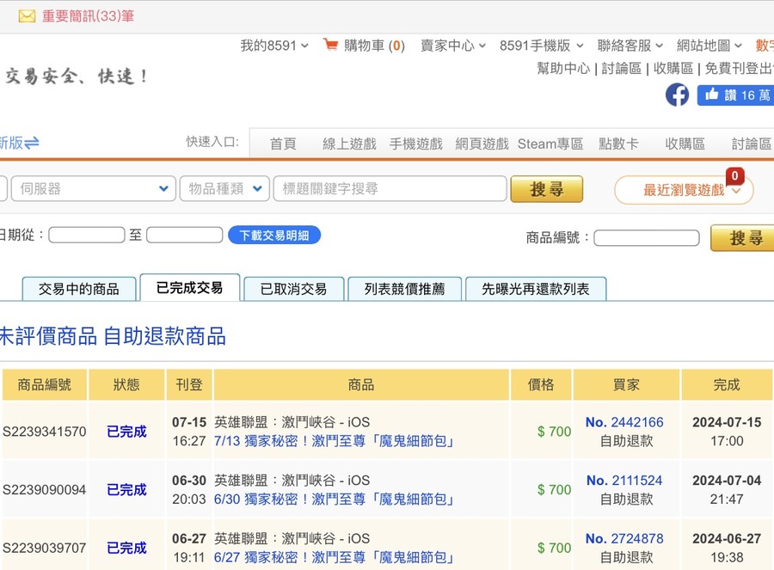Expand the 最近瀏覽遊戲 dropdown
Image resolution: width=774 pixels, height=570 pixels.
point(684,190)
